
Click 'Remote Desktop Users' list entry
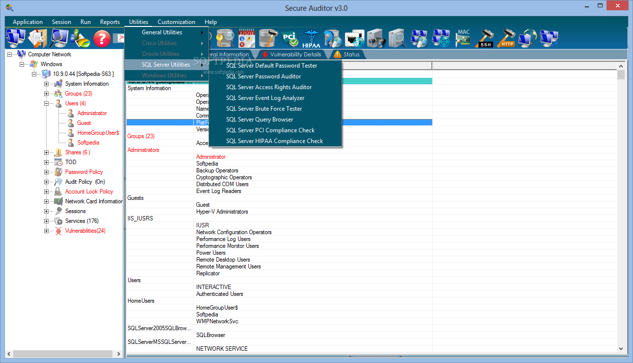pos(223,260)
